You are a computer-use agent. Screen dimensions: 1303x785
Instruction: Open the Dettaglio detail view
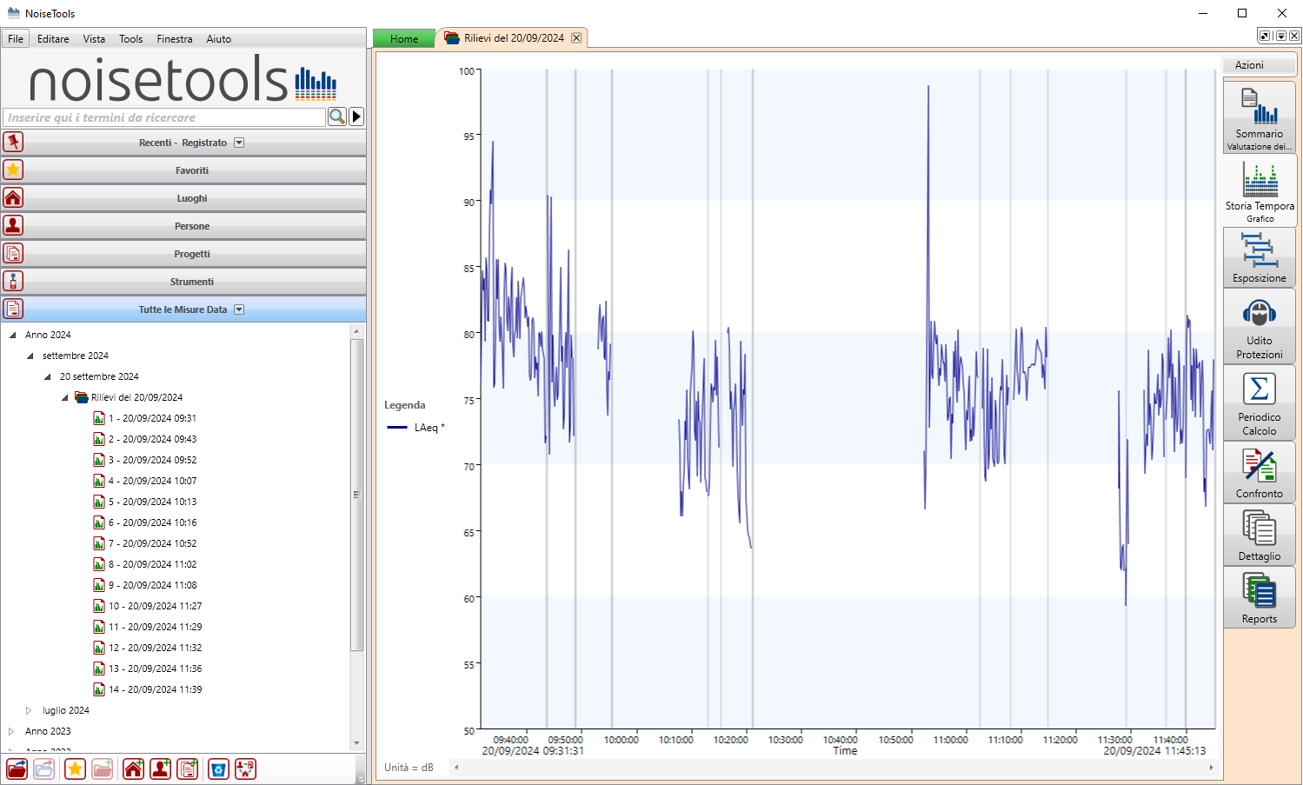tap(1259, 536)
